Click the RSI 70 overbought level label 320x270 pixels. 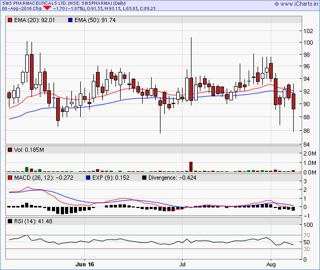tap(306, 235)
